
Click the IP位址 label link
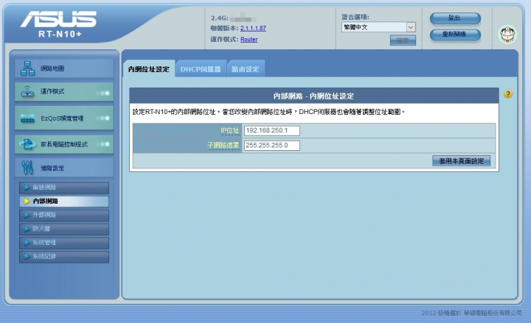(x=229, y=130)
